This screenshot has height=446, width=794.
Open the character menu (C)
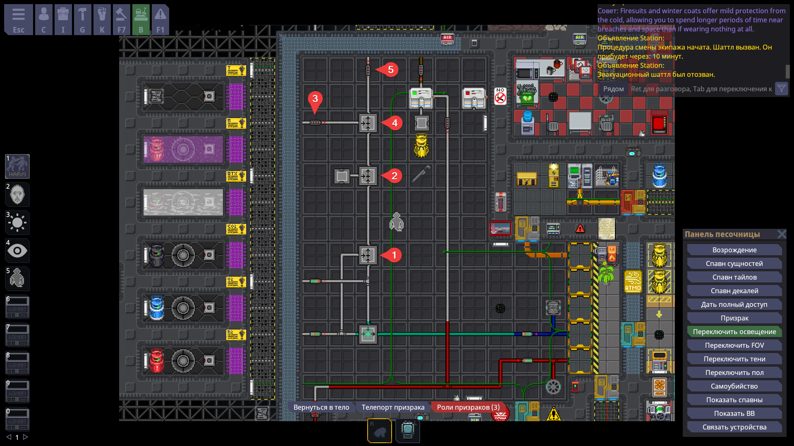pos(43,20)
